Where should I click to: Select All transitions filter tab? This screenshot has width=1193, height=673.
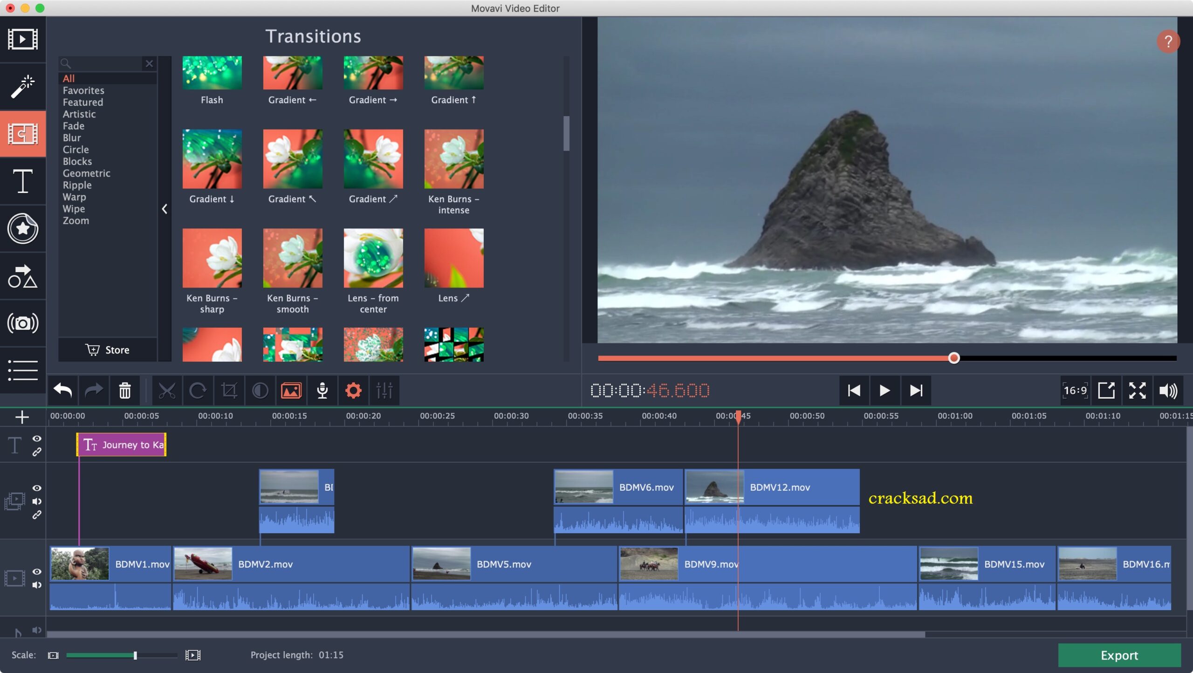(x=68, y=78)
